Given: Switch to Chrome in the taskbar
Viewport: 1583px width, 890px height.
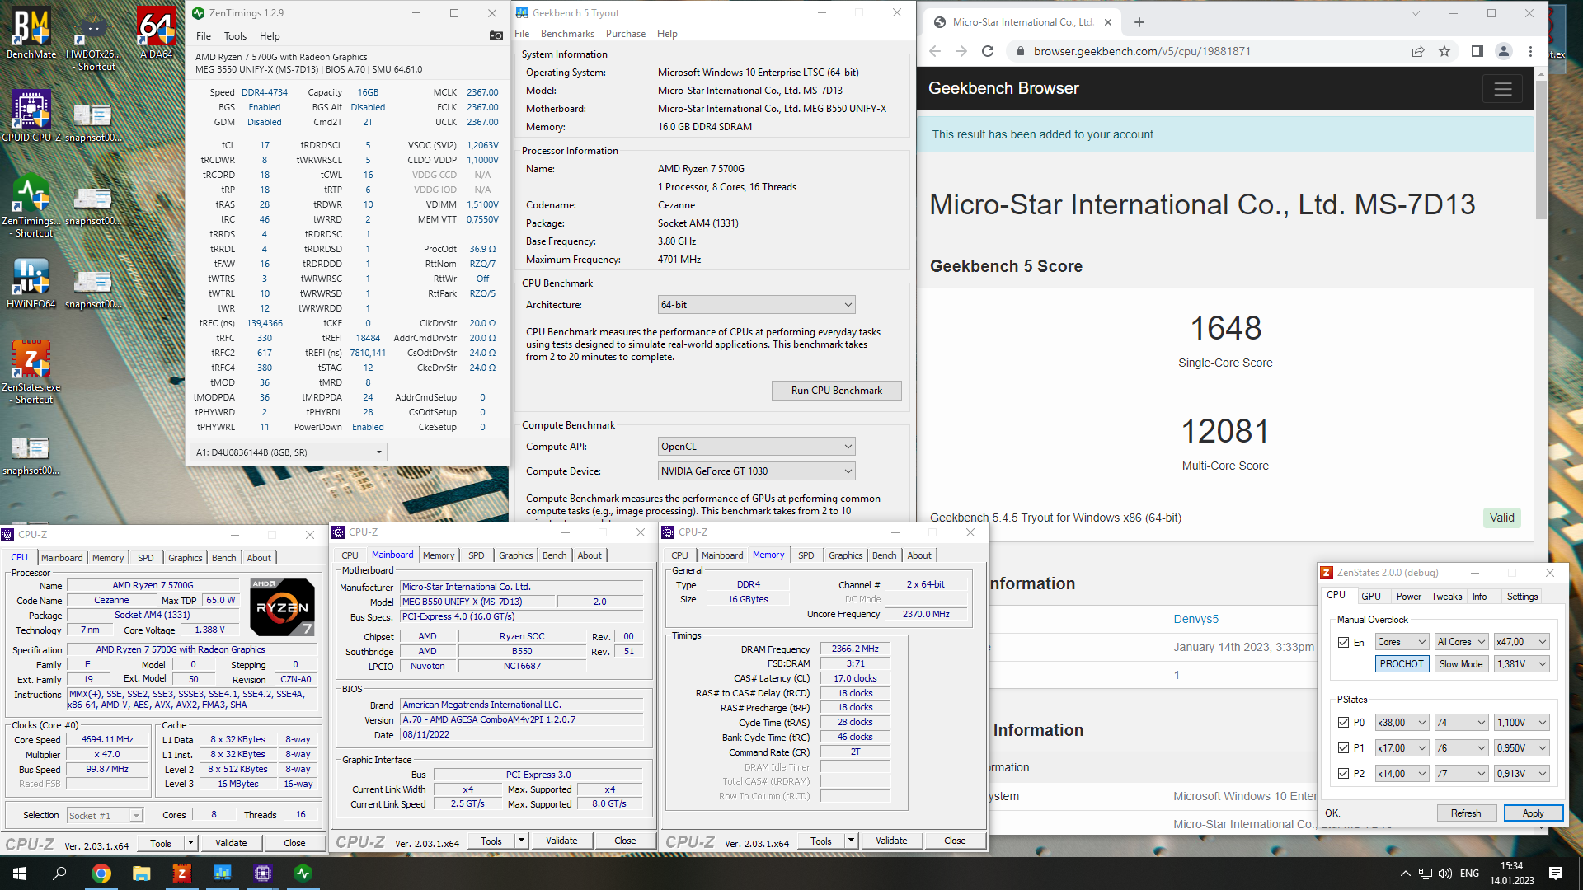Looking at the screenshot, I should (101, 874).
